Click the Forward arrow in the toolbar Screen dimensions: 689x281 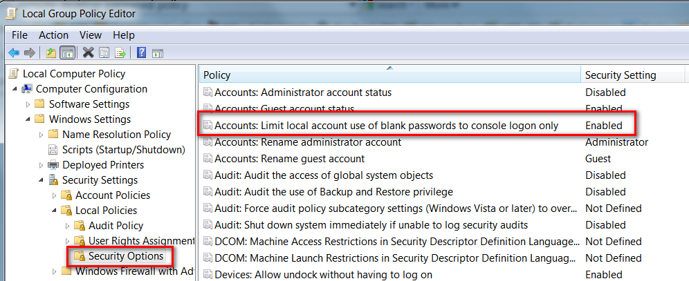[29, 52]
